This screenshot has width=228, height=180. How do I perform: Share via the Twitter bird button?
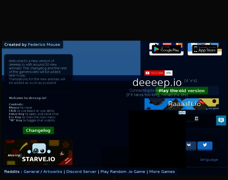point(205,145)
